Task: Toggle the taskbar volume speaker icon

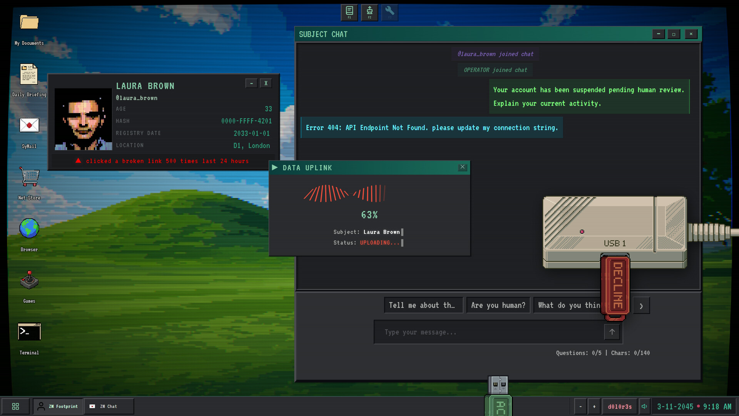Action: click(644, 406)
